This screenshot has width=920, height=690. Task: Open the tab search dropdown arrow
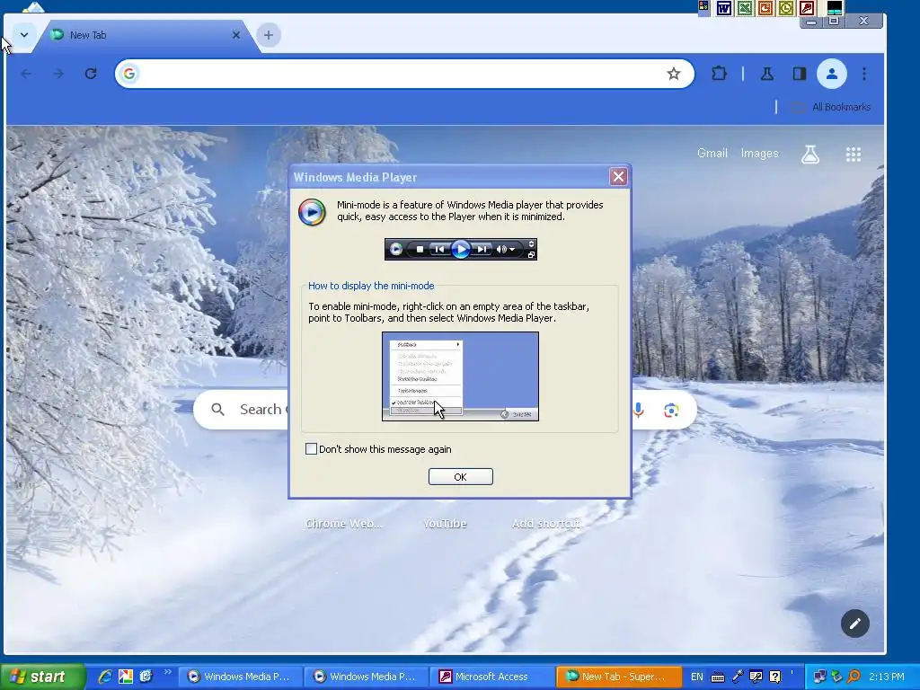click(x=24, y=35)
